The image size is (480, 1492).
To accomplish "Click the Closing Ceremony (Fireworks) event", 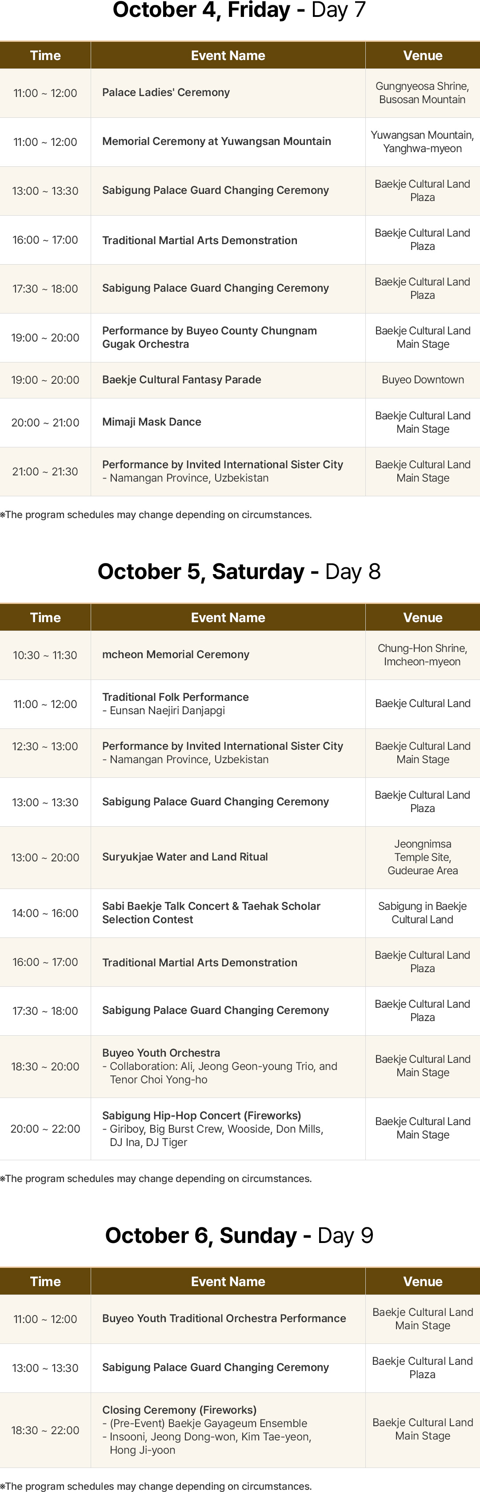I will pyautogui.click(x=179, y=1410).
